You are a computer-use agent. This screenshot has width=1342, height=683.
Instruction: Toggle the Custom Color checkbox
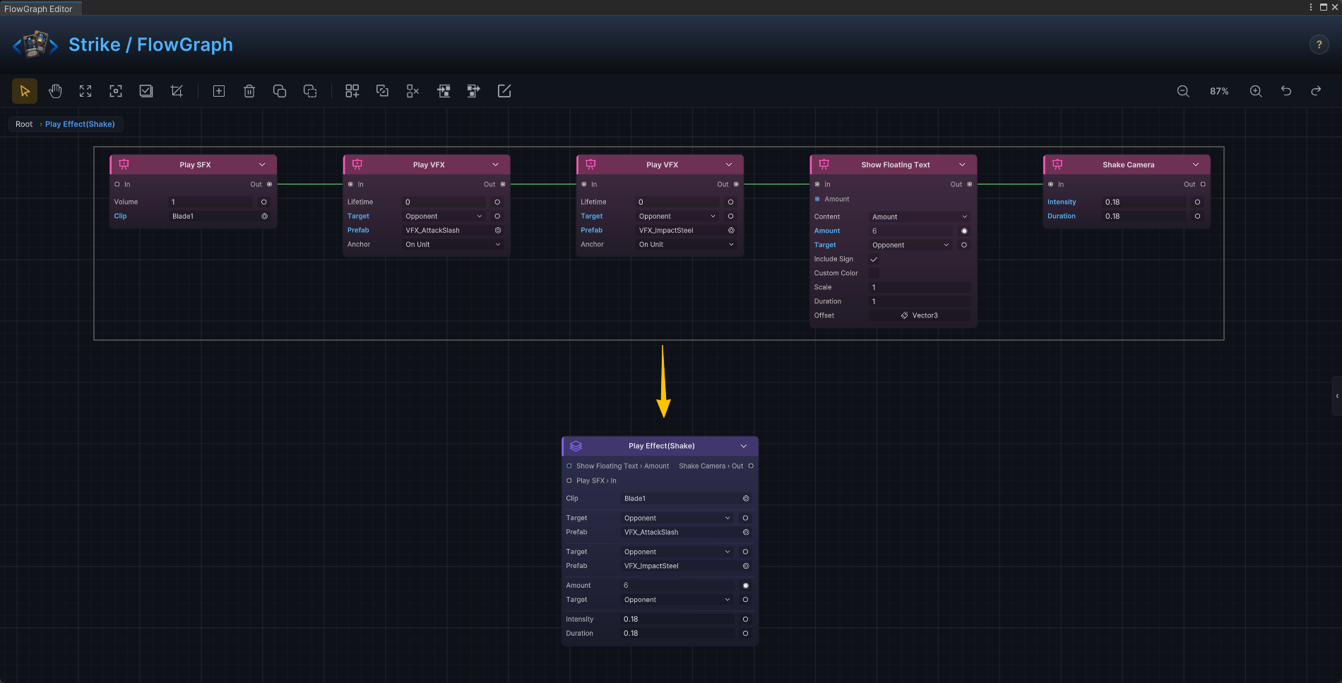point(874,273)
